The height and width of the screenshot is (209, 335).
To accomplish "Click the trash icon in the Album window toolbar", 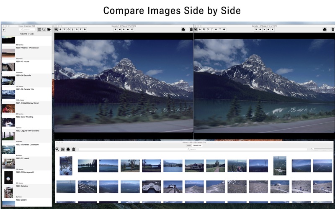I will pos(74,149).
